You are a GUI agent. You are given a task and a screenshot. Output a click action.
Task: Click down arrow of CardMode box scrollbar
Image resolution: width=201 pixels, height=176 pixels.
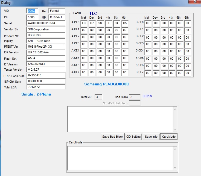[x=175, y=168]
